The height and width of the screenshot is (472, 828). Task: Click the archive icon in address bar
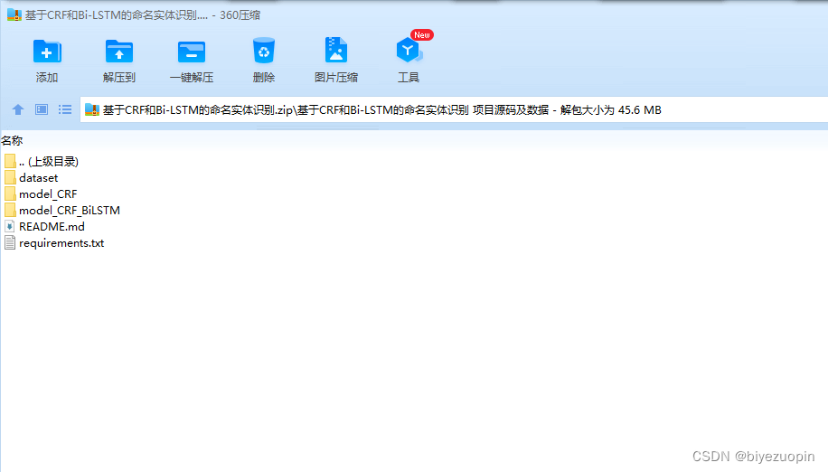[x=92, y=109]
